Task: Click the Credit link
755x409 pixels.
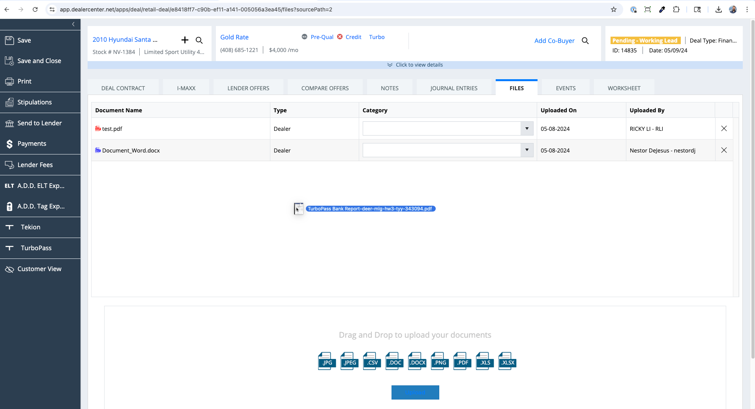Action: tap(353, 37)
